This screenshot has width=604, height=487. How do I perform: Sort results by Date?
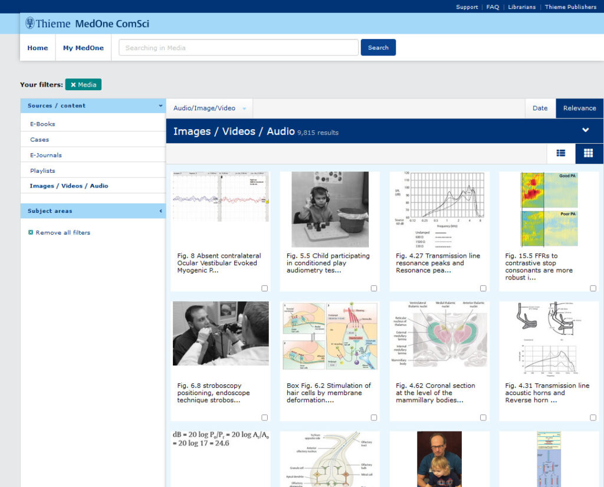click(540, 108)
